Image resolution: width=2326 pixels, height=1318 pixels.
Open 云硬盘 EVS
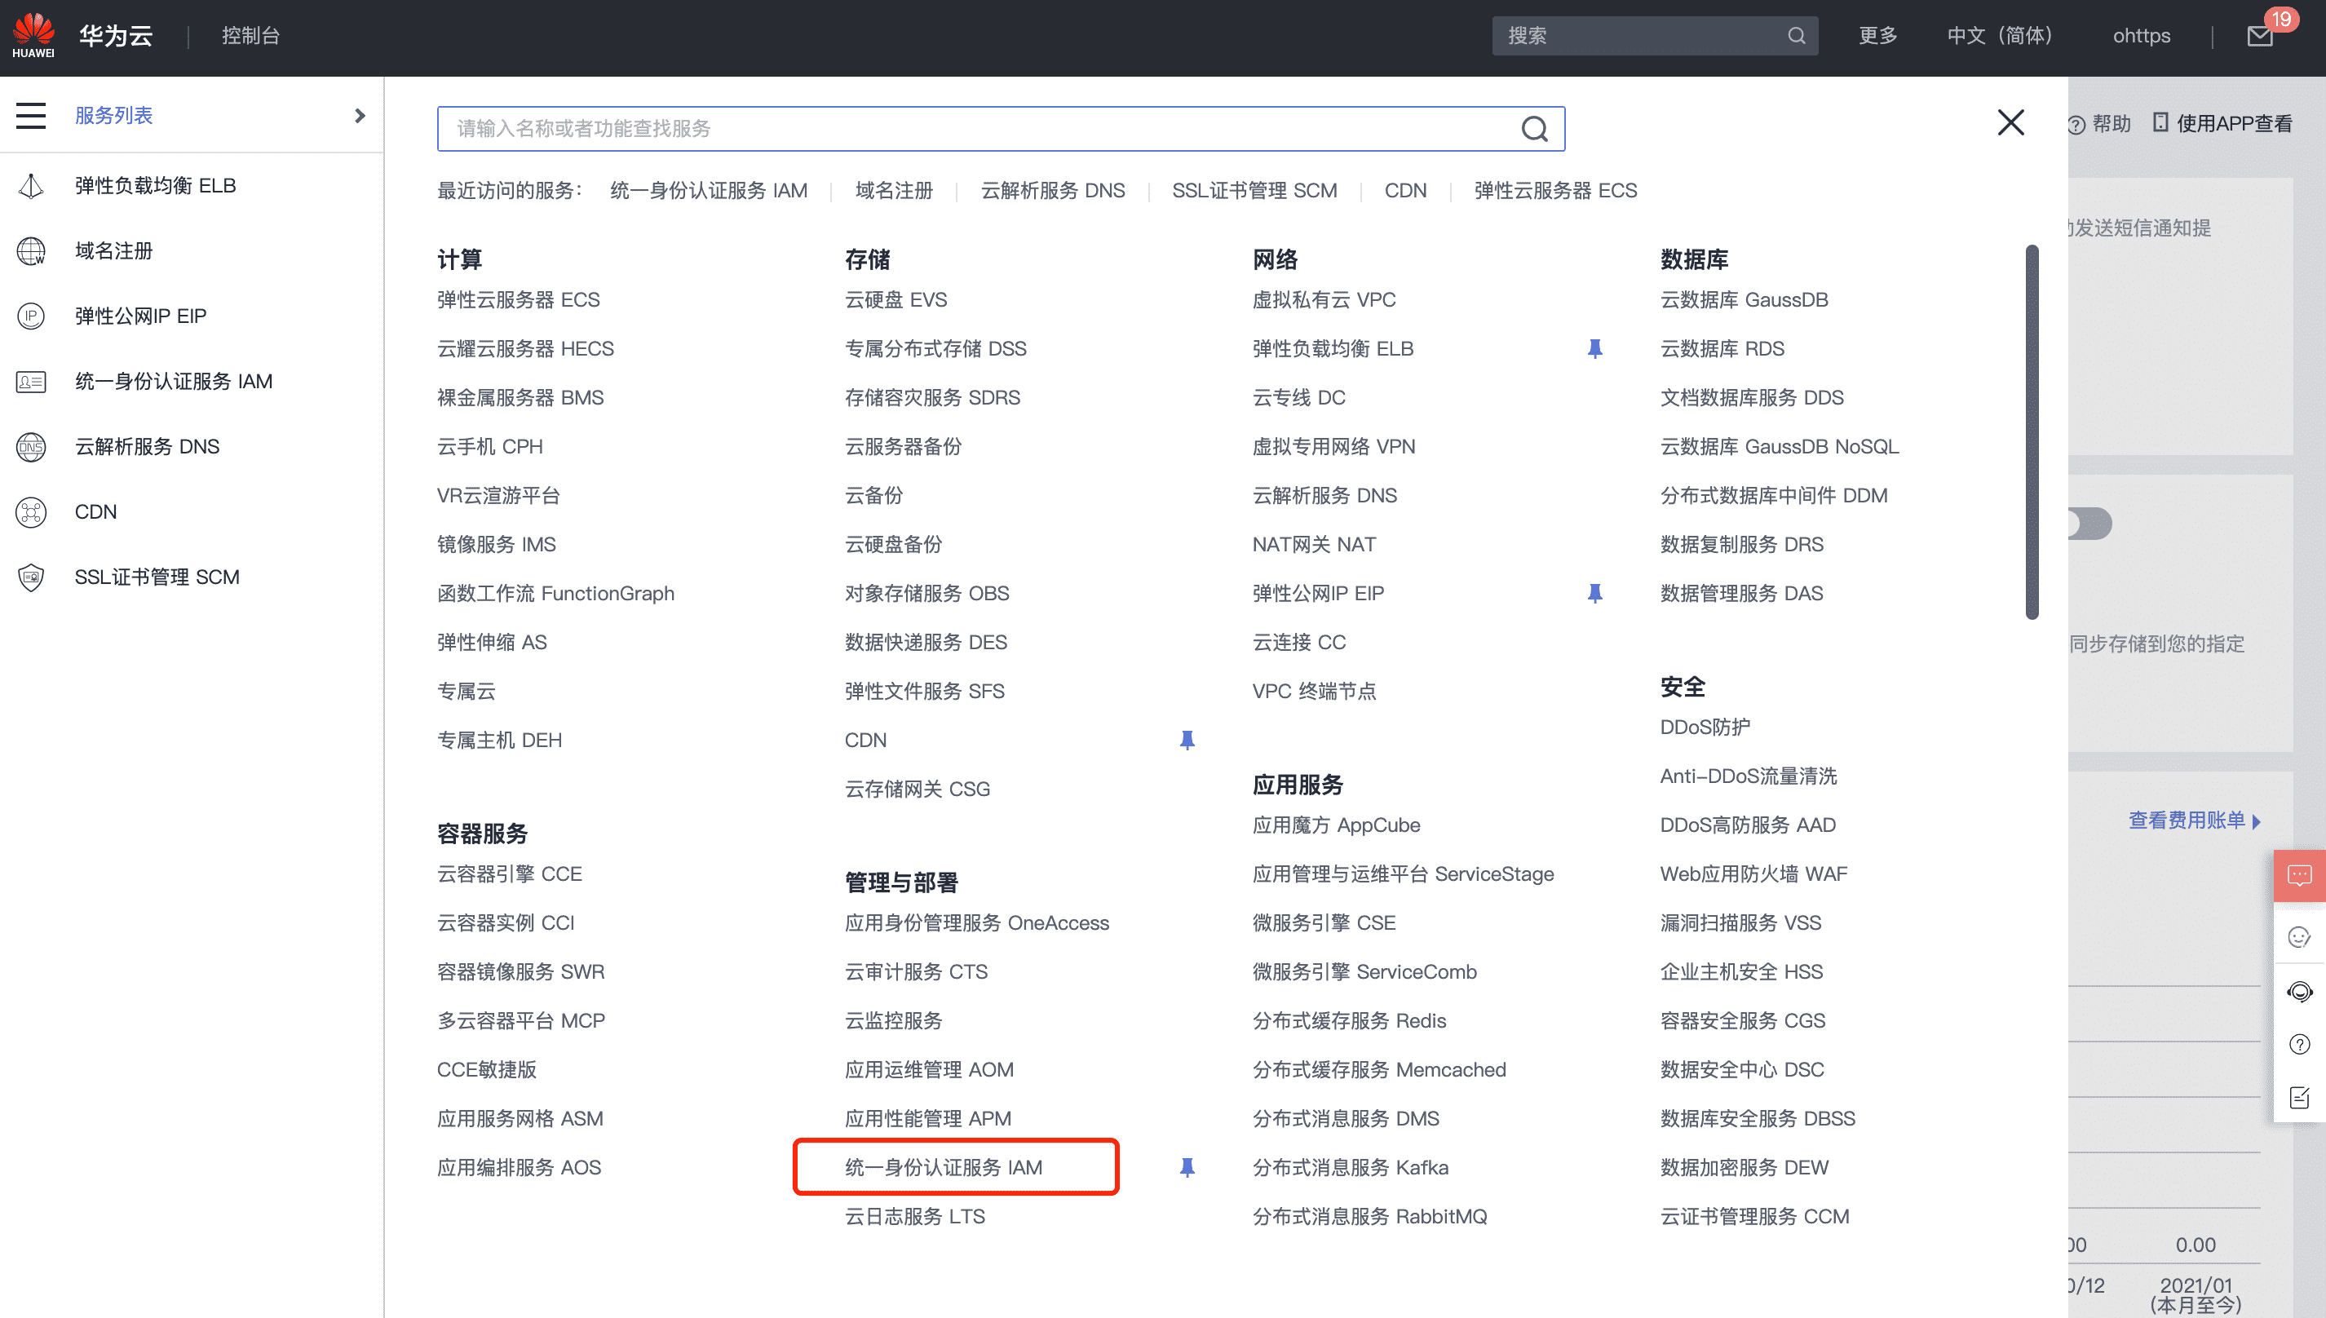coord(896,299)
